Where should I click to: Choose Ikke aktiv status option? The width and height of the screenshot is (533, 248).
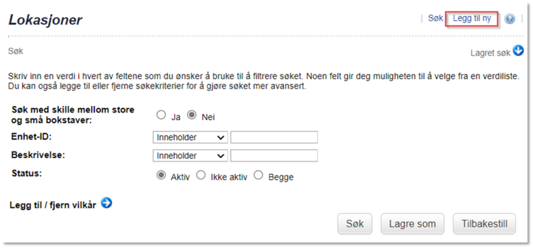coord(201,175)
